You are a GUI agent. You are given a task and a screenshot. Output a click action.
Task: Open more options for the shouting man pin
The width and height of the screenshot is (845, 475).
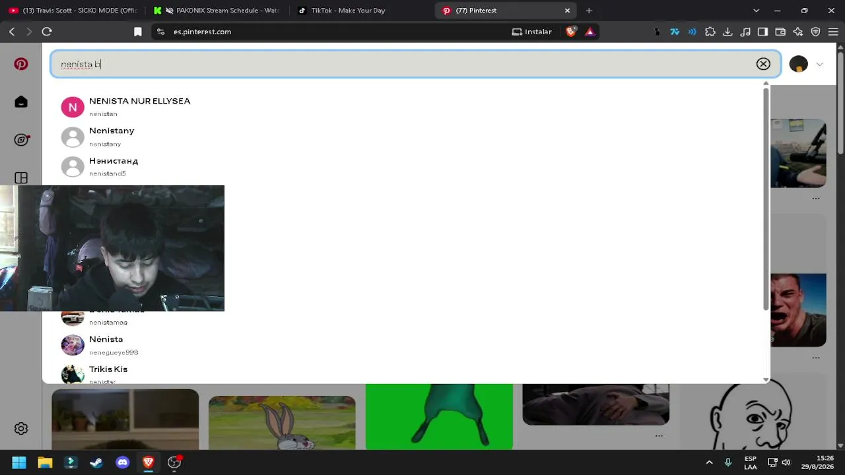point(816,358)
